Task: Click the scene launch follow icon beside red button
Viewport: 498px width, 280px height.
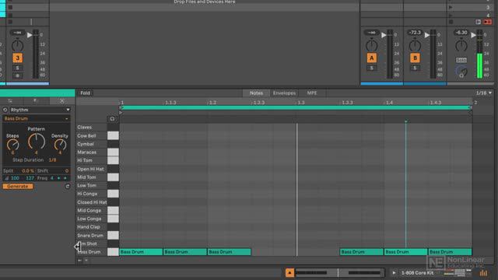Action: [479, 22]
